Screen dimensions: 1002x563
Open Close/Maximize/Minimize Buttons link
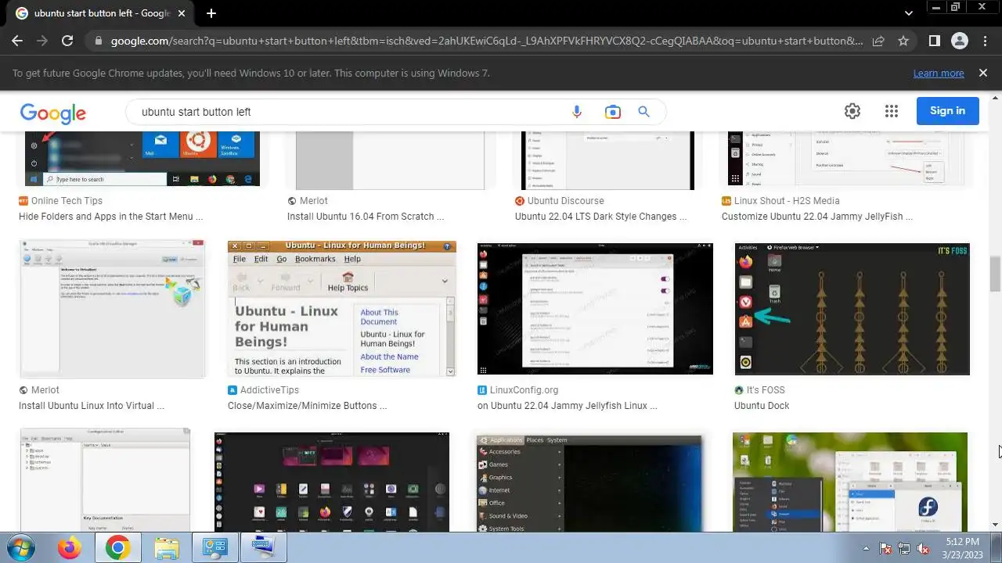[307, 406]
